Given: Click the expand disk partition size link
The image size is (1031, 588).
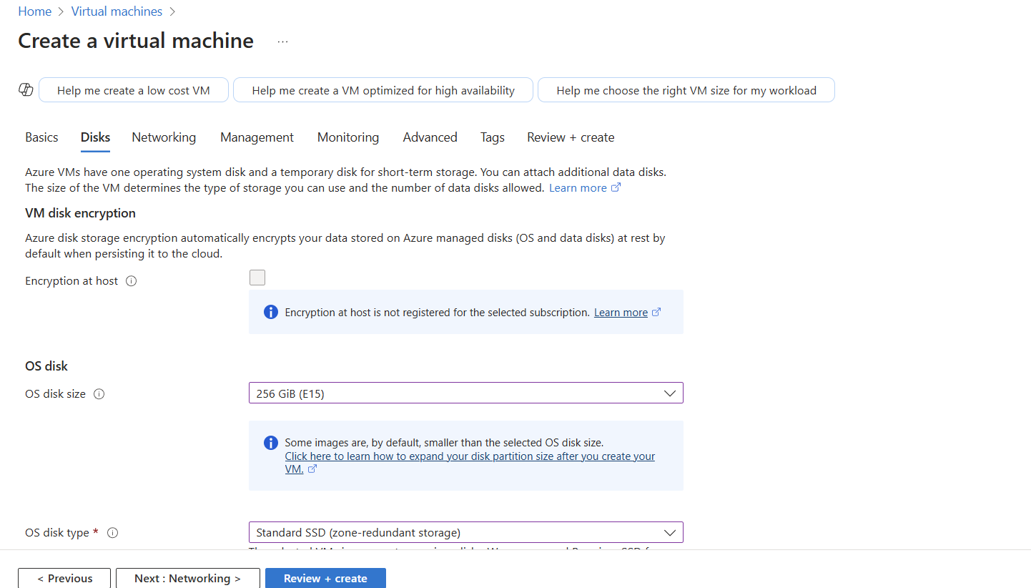Looking at the screenshot, I should 470,456.
